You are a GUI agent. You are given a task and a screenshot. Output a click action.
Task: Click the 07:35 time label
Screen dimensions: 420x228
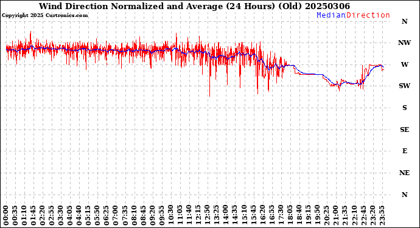pyautogui.click(x=125, y=215)
